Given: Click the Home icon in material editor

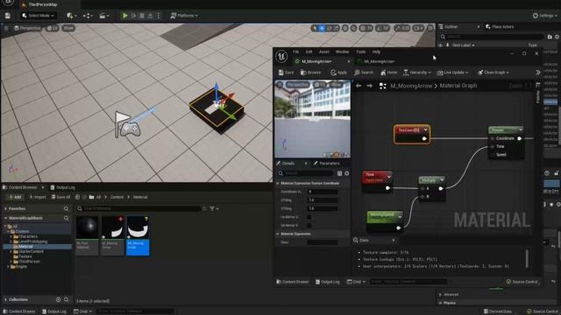Looking at the screenshot, I should 388,73.
